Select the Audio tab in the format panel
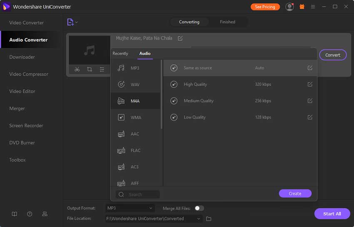354x227 pixels. click(145, 54)
